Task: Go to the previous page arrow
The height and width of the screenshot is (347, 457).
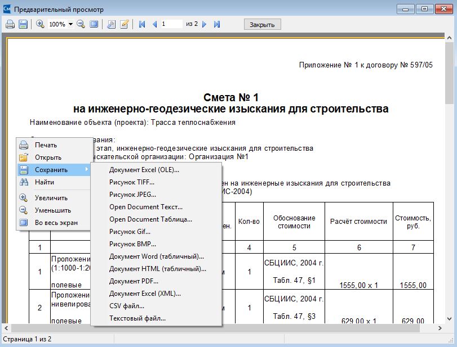Action: point(155,24)
